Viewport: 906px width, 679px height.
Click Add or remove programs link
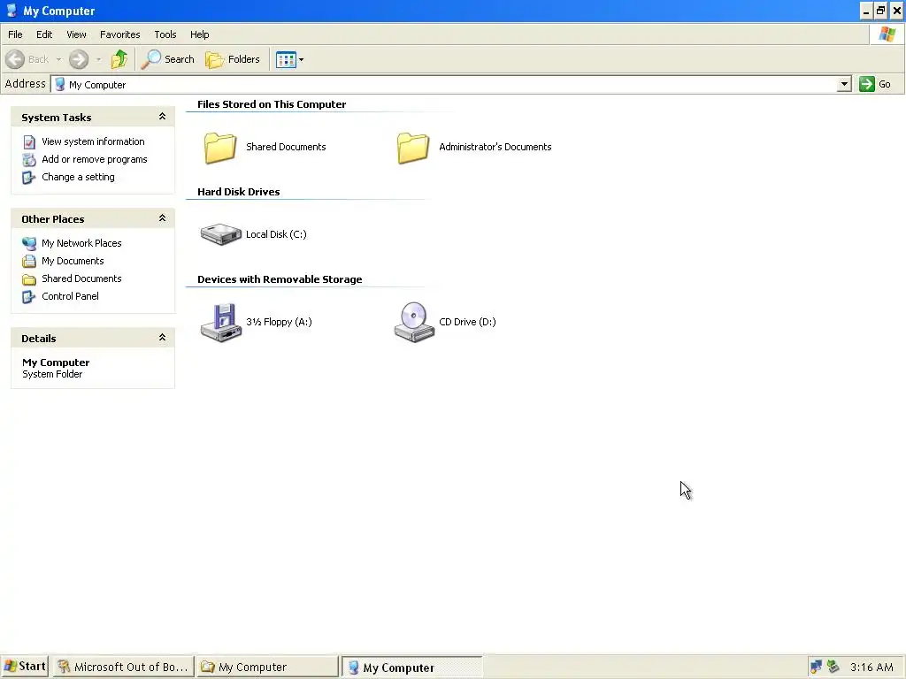click(94, 159)
